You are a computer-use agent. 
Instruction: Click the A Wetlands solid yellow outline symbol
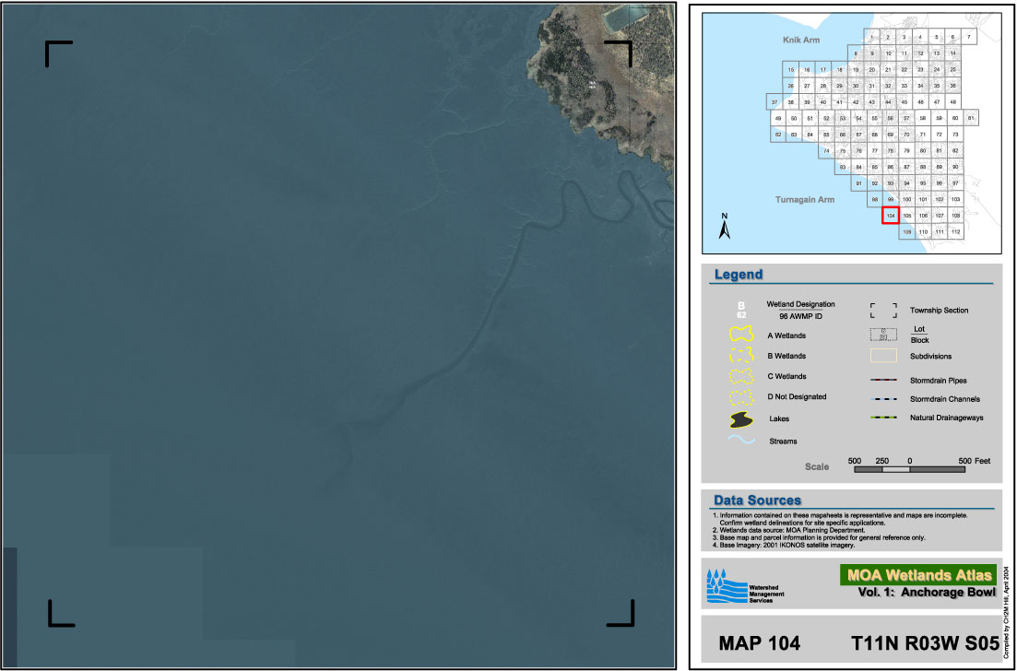[x=741, y=336]
